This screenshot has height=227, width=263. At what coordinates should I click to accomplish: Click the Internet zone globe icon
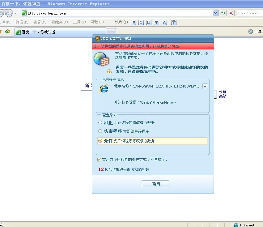[236, 225]
